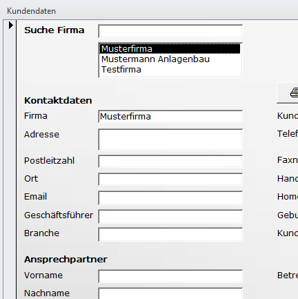Focus the Postleitzahl input field
The width and height of the screenshot is (298, 299).
click(x=170, y=161)
